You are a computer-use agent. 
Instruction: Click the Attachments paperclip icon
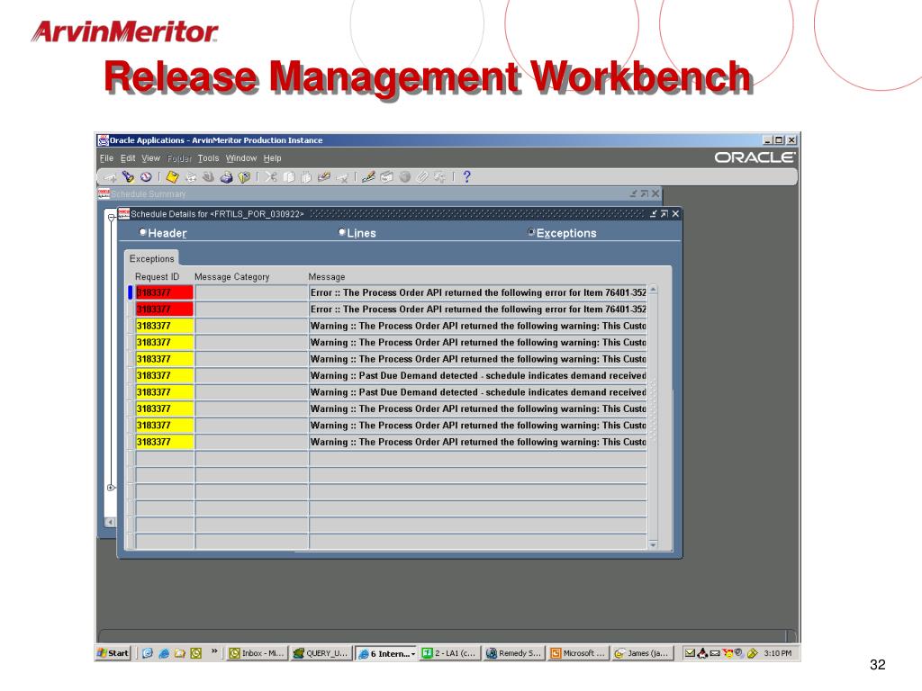pos(422,177)
